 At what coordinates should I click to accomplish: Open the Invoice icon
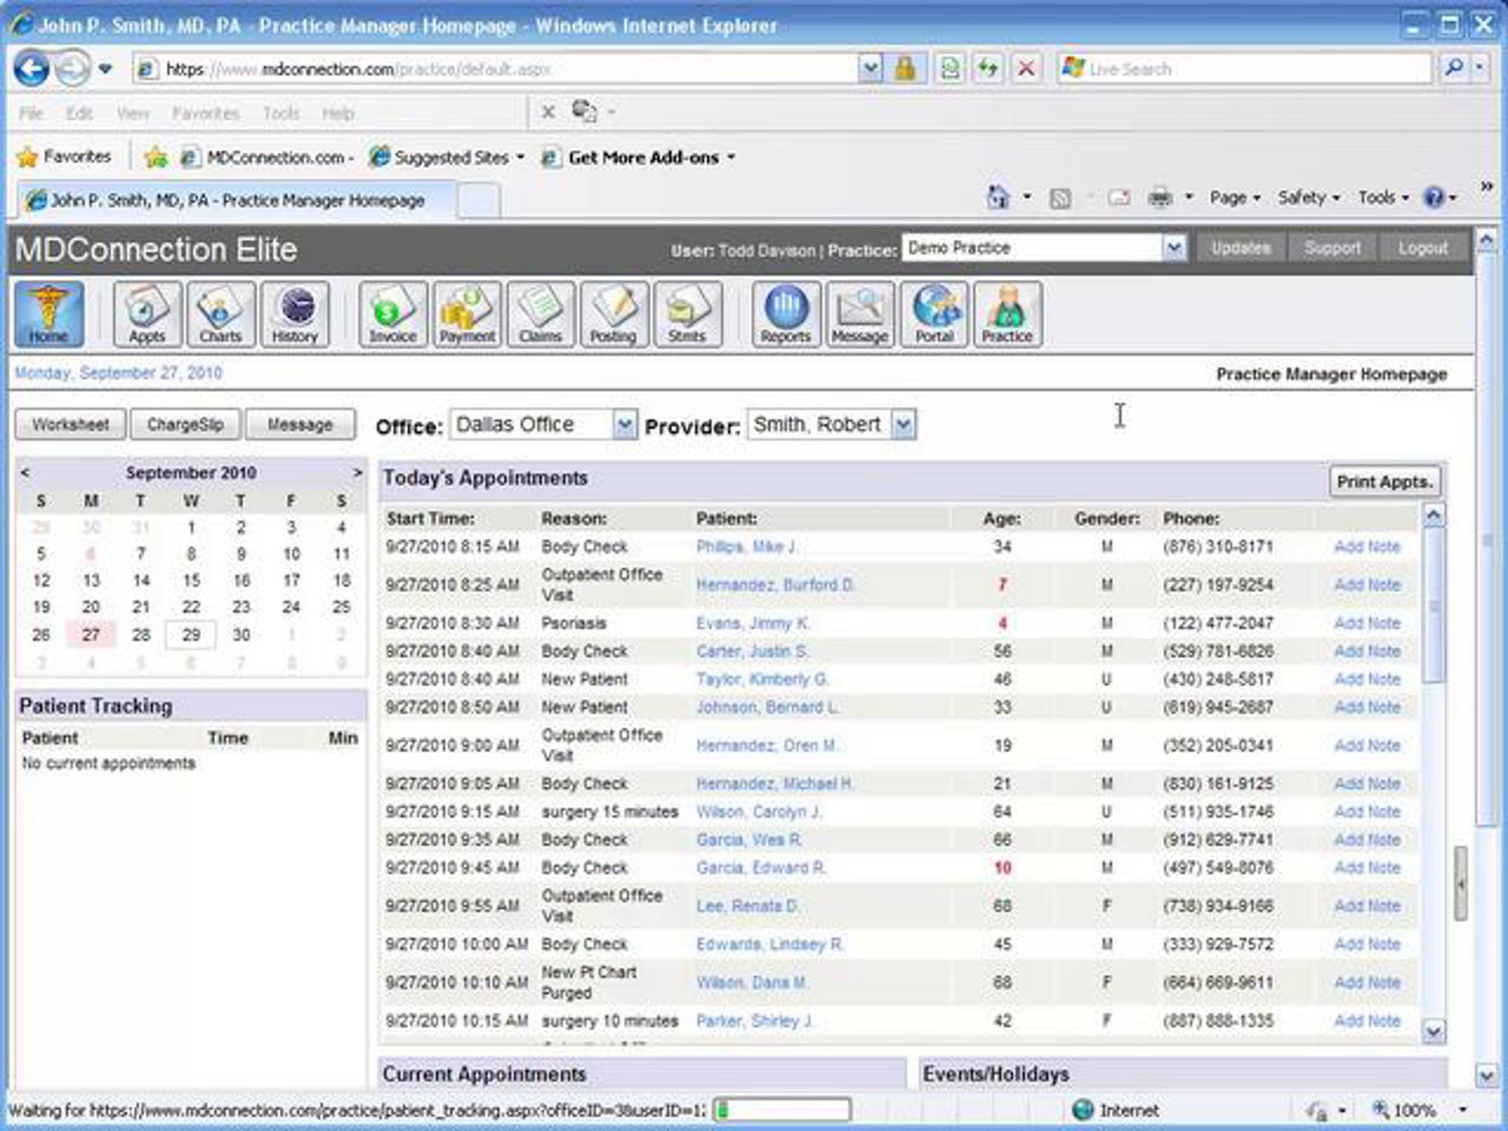(x=393, y=314)
